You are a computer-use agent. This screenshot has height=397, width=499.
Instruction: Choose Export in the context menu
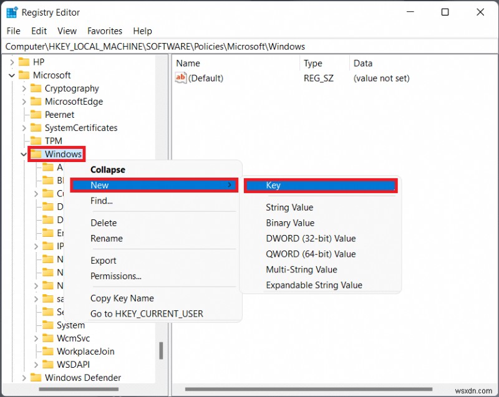(153, 261)
